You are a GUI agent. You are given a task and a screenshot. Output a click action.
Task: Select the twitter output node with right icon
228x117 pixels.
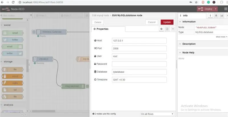point(12,54)
